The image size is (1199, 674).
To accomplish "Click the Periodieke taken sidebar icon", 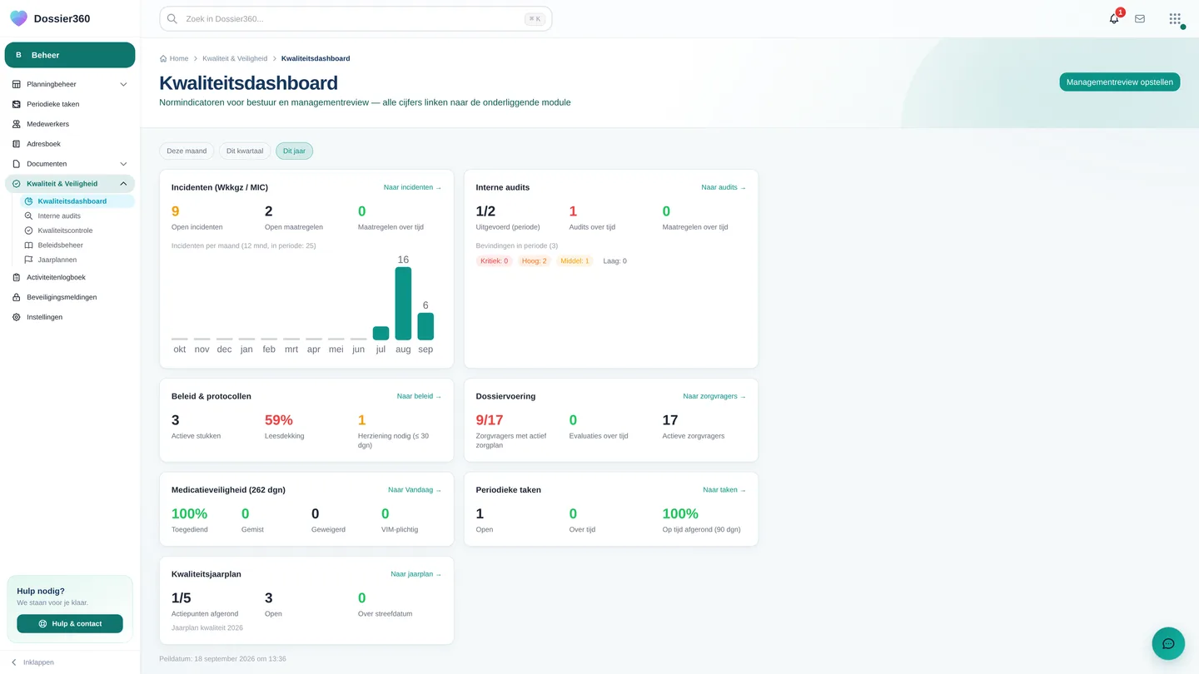I will [x=17, y=104].
